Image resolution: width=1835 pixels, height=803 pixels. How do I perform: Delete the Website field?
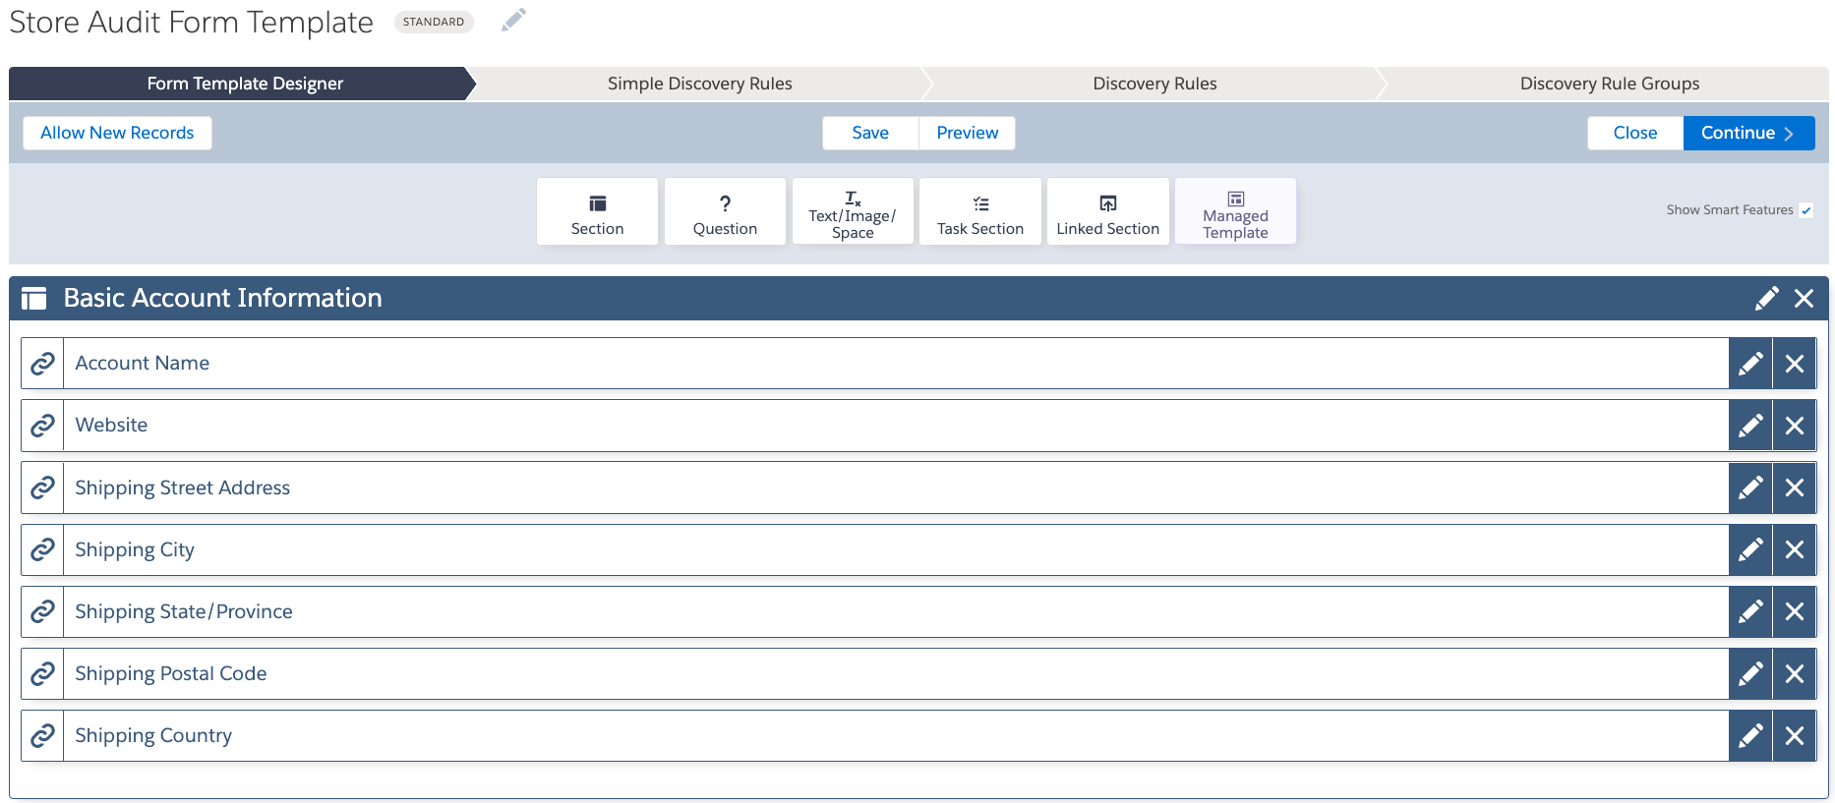point(1795,426)
